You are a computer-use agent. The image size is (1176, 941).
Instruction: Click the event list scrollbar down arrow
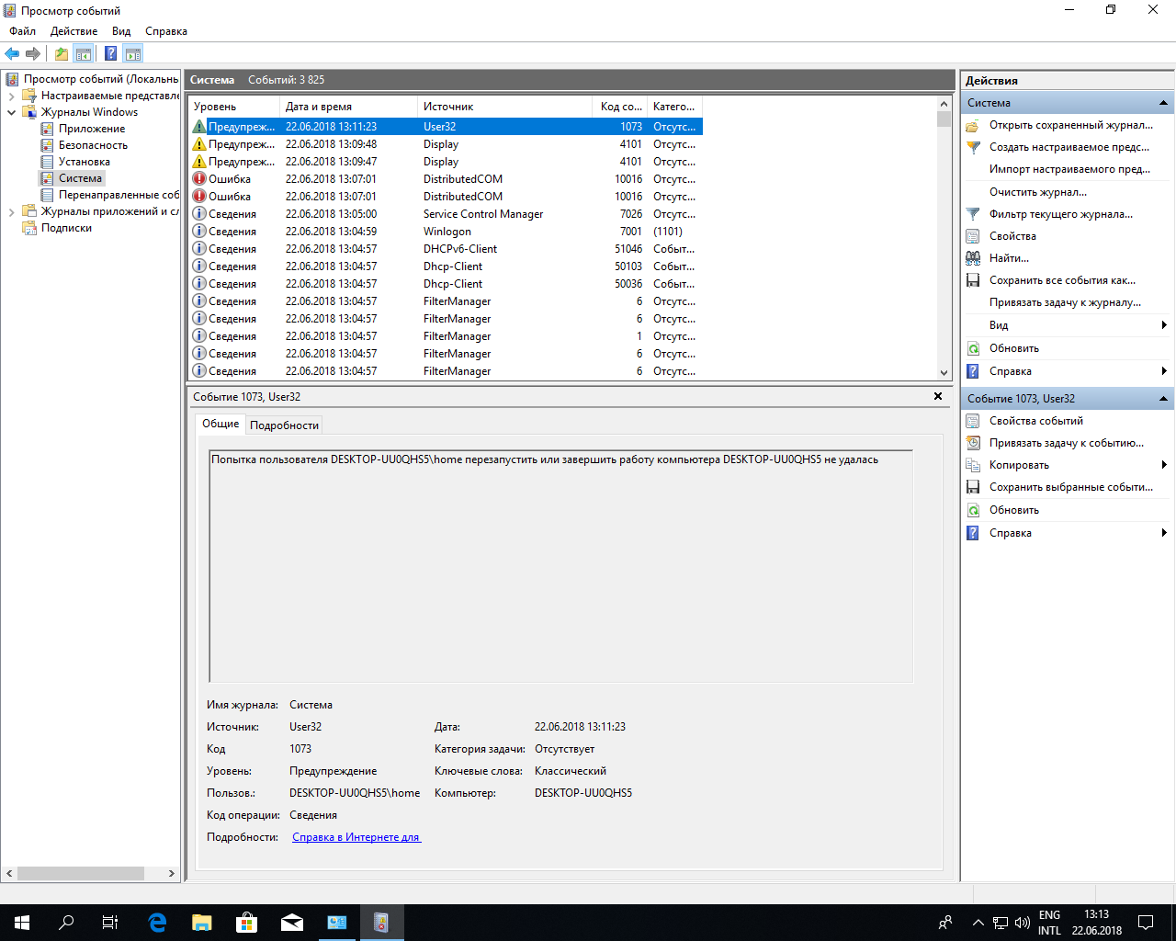click(x=944, y=373)
